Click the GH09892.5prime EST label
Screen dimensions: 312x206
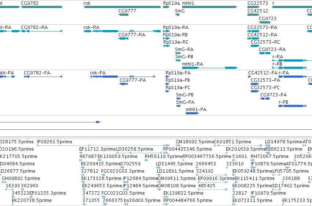coord(21,179)
